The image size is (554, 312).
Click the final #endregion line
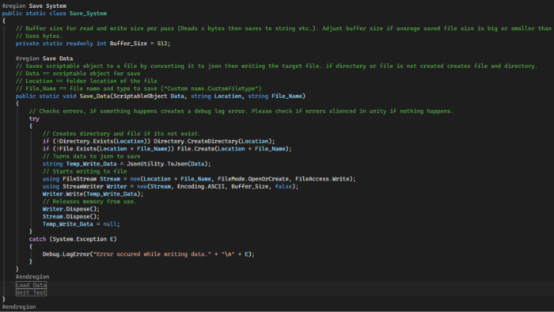click(19, 306)
